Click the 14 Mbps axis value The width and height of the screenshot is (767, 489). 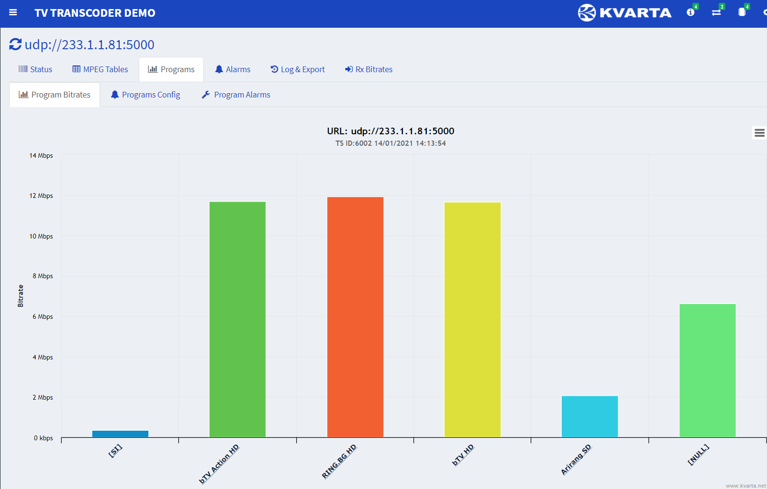[41, 155]
